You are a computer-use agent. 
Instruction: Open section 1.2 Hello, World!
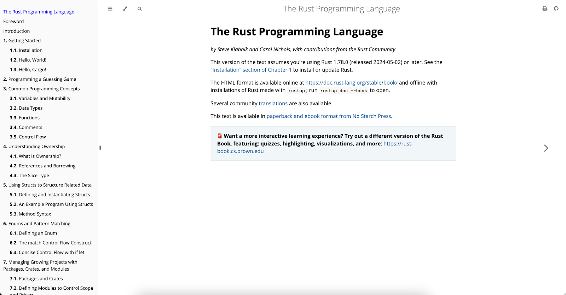tap(28, 60)
